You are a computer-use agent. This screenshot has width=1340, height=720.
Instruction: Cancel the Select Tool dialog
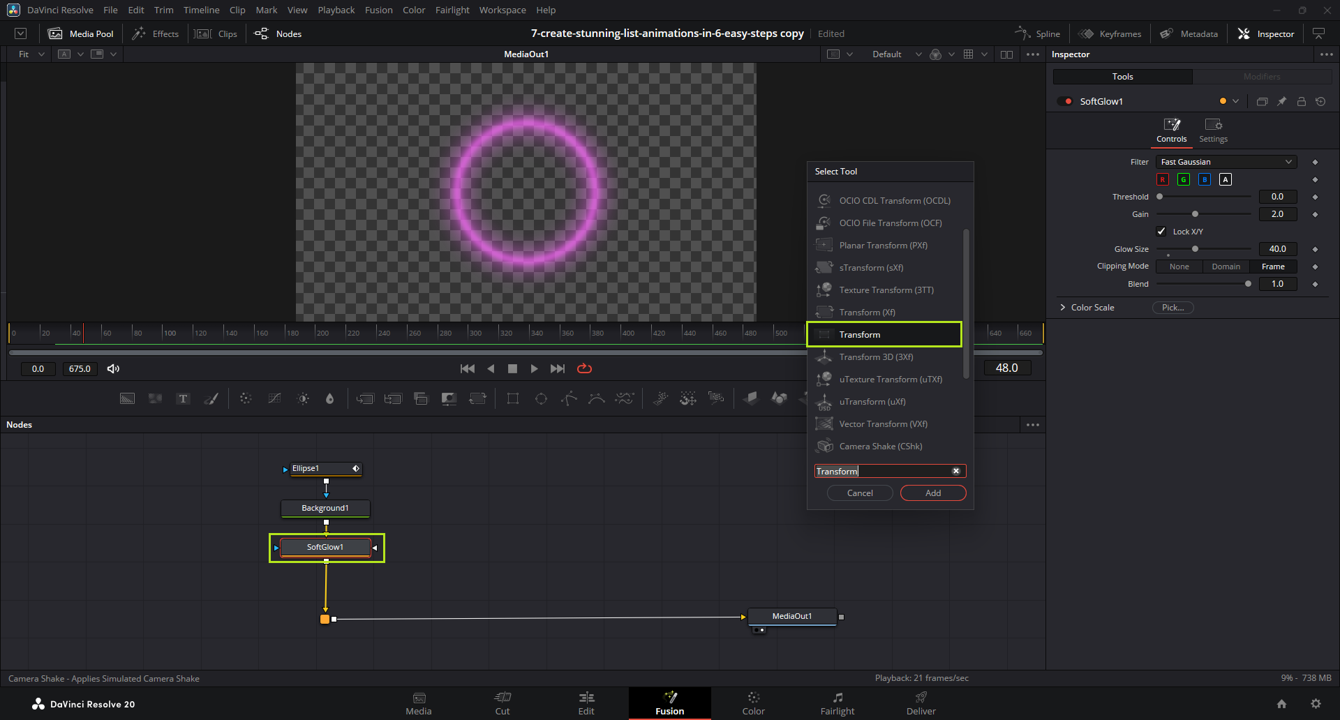pos(860,493)
